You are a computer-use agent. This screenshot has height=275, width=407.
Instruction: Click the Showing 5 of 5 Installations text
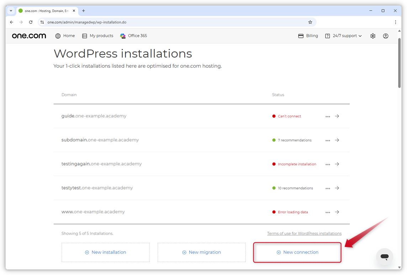pyautogui.click(x=87, y=233)
